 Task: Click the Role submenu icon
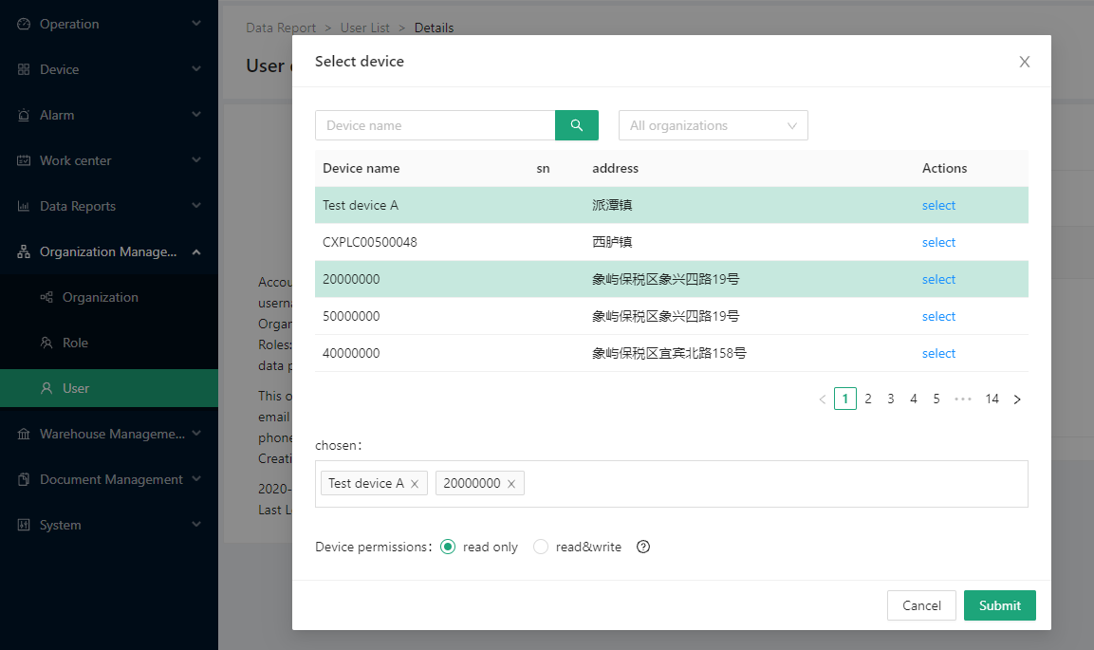(x=46, y=344)
